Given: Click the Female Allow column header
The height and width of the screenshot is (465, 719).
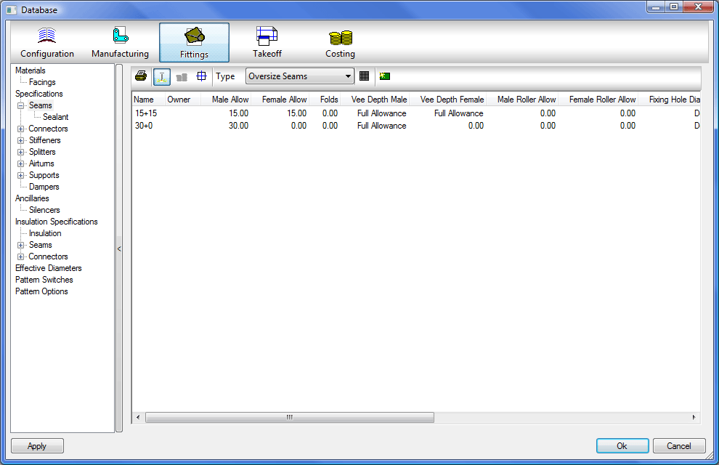Looking at the screenshot, I should [280, 100].
